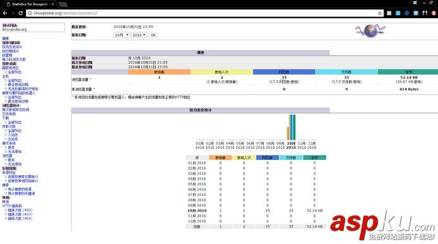Click the '10月 2016' row label in monthly table

click(x=197, y=210)
